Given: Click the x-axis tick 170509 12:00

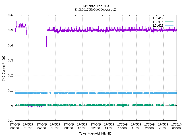Looking at the screenshot, I should tap(96, 126).
